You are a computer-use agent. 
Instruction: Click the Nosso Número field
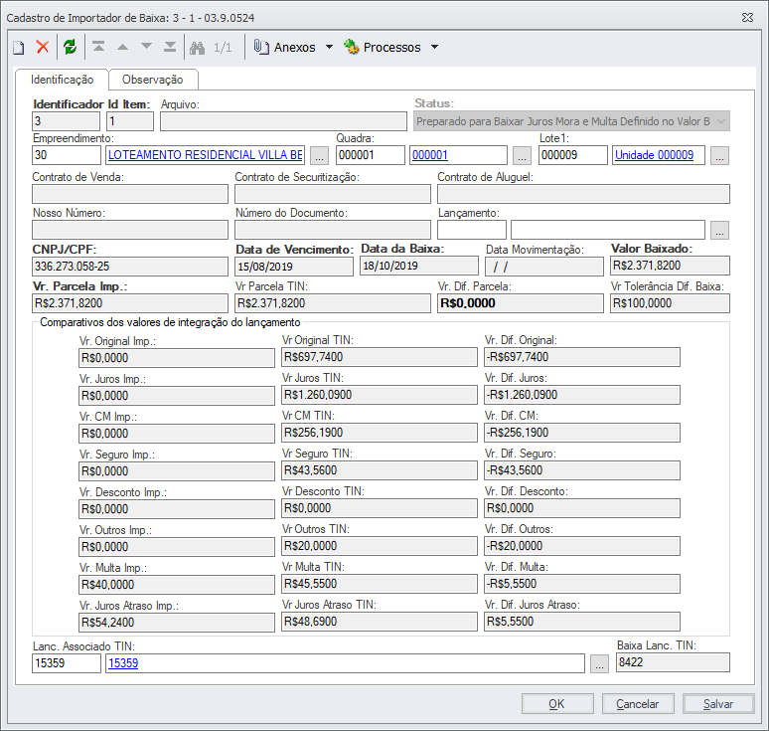click(130, 230)
